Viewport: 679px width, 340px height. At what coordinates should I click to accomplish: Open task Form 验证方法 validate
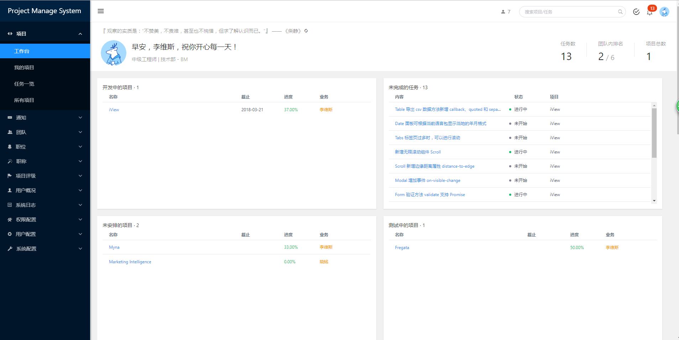point(430,195)
